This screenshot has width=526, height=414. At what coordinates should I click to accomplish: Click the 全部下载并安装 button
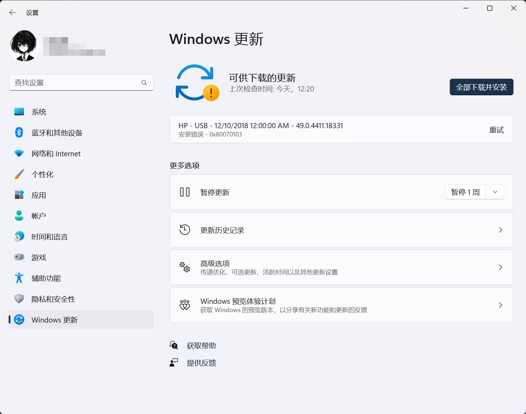pos(481,87)
